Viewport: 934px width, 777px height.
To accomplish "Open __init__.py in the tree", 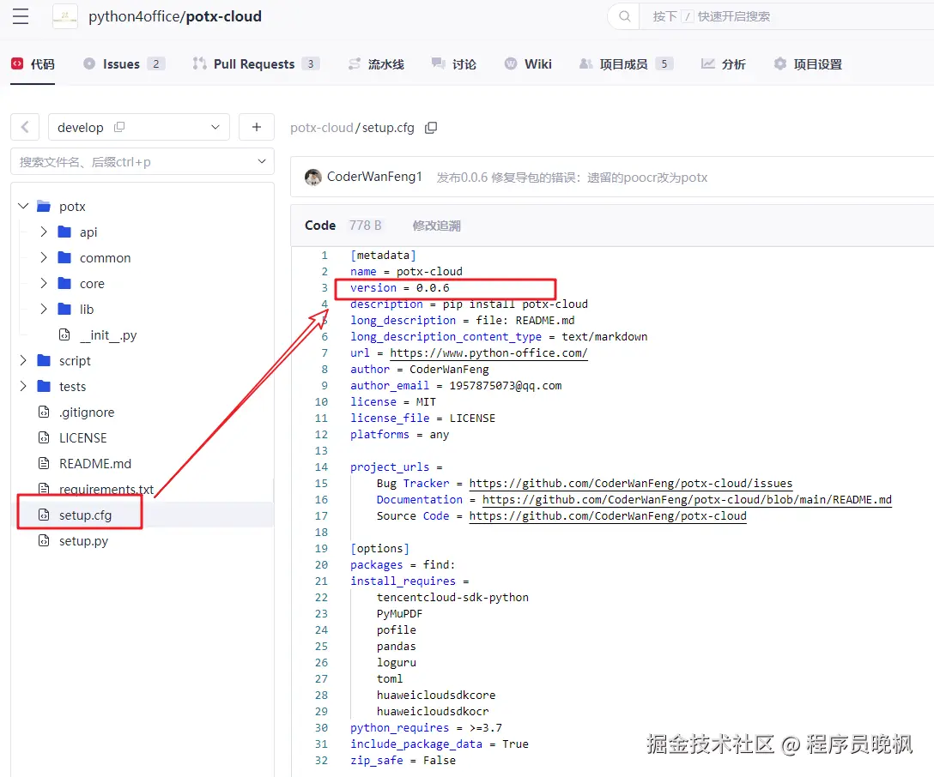I will [108, 335].
